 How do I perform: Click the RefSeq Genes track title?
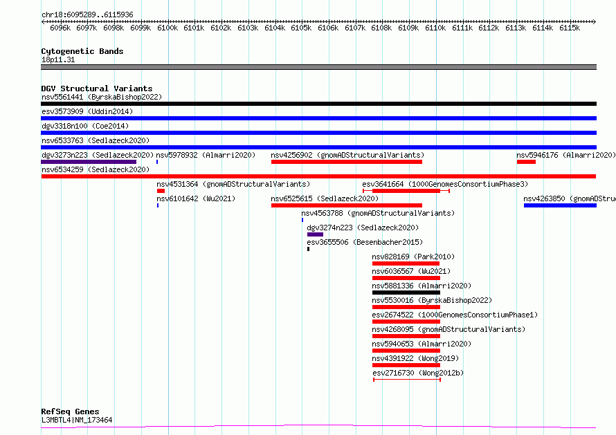70,412
